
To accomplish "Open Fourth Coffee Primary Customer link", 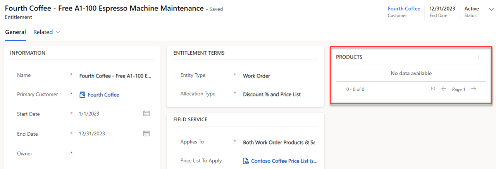I will click(103, 95).
